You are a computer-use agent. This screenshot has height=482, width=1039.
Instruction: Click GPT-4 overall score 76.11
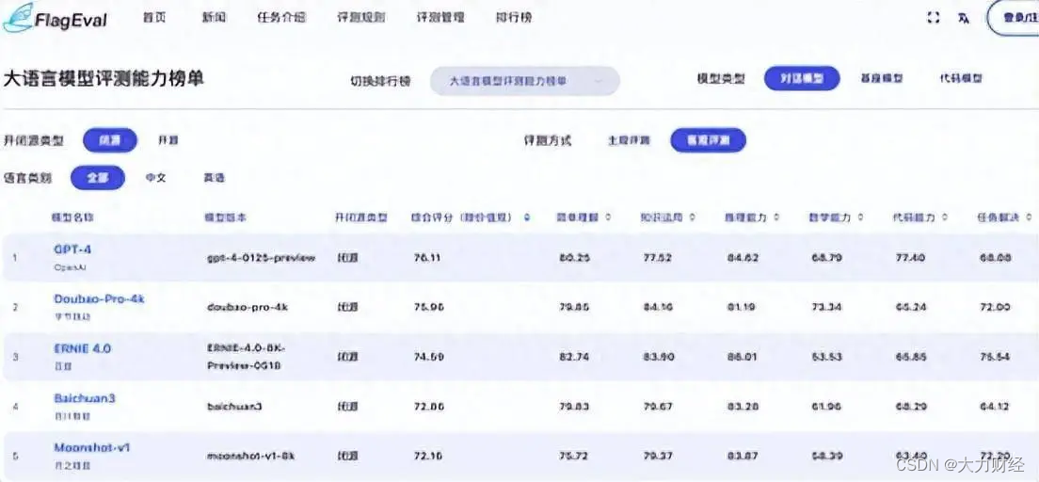pyautogui.click(x=427, y=258)
